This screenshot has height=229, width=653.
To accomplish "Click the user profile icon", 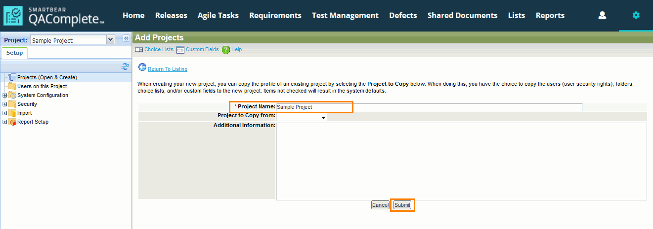I will [x=602, y=15].
